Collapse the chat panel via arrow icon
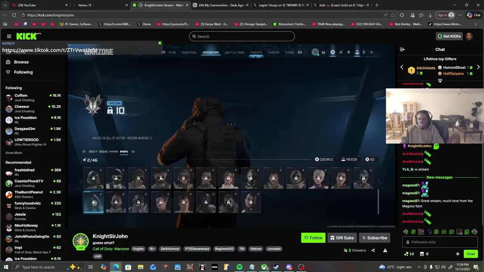The image size is (484, 272). pyautogui.click(x=402, y=49)
